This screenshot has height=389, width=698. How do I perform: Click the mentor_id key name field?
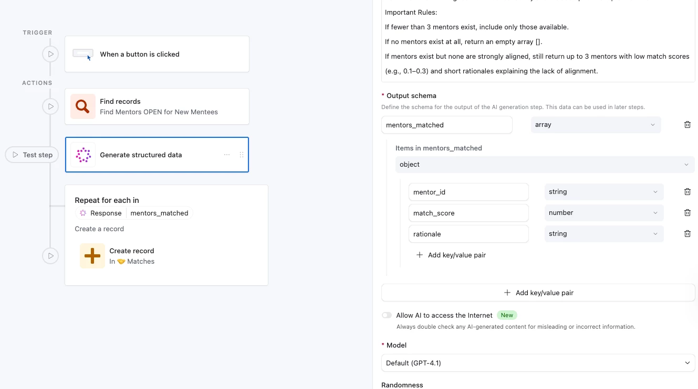(468, 192)
